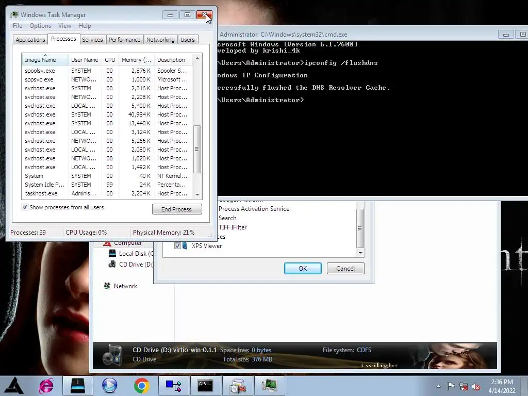Select the System Idle Process row

click(107, 185)
